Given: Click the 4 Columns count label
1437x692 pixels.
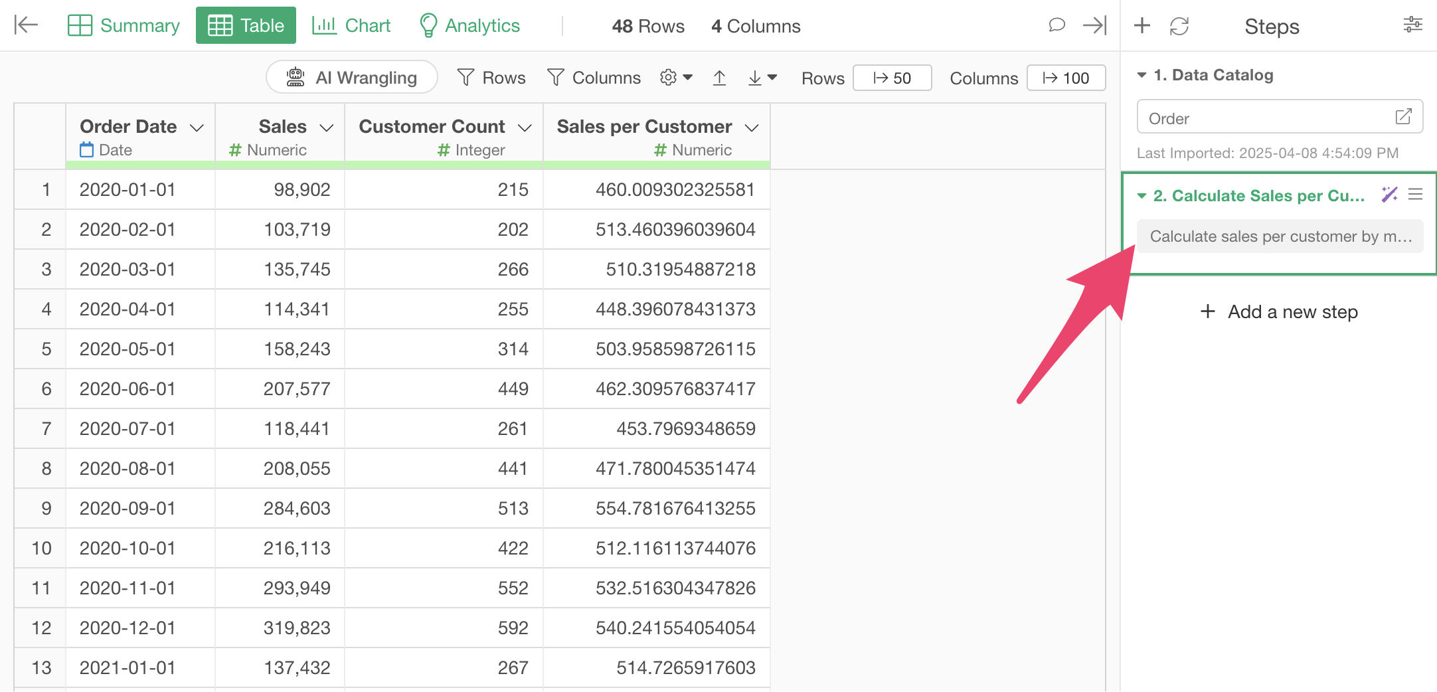Looking at the screenshot, I should pos(756,26).
